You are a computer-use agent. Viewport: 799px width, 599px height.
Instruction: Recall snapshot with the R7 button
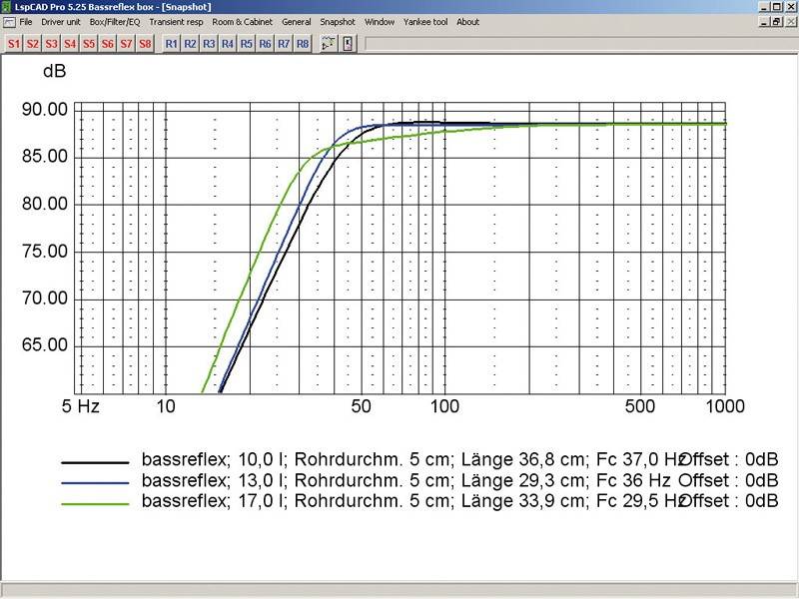click(x=284, y=44)
